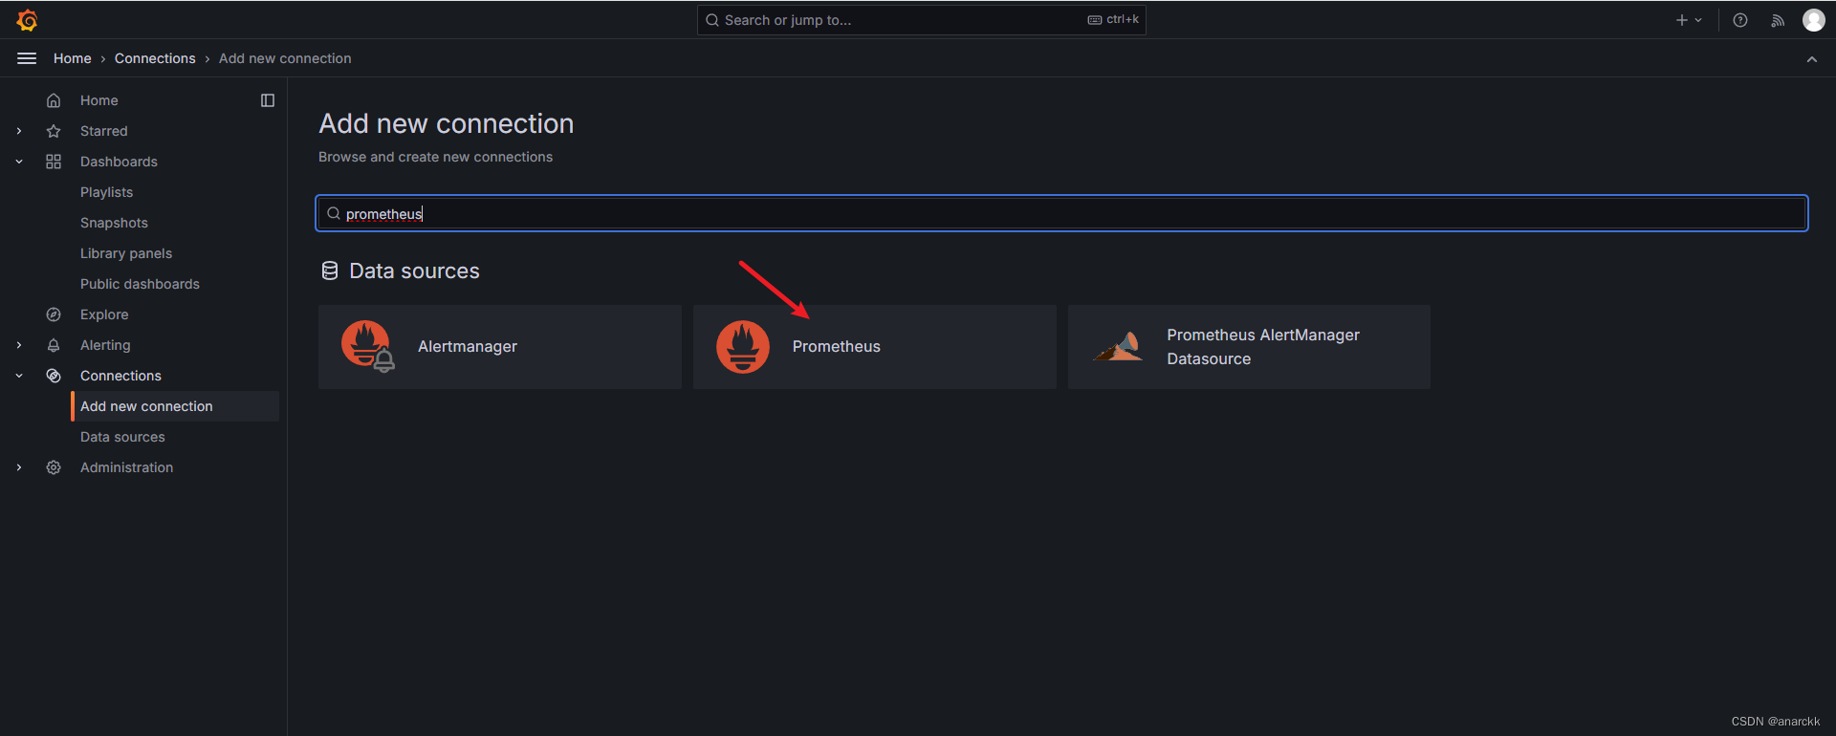
Task: Open the hamburger navigation menu
Action: (x=27, y=58)
